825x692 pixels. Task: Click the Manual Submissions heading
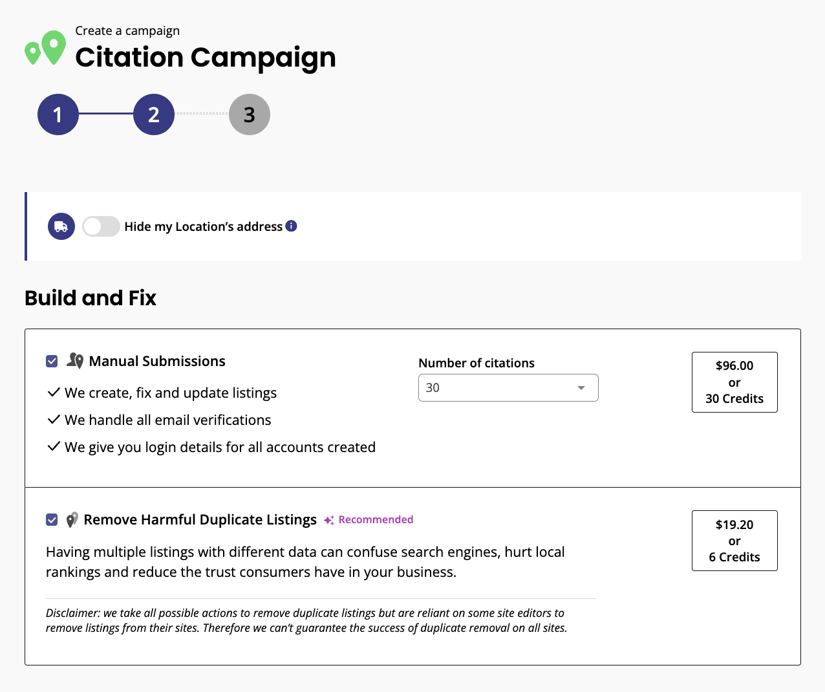coord(157,361)
